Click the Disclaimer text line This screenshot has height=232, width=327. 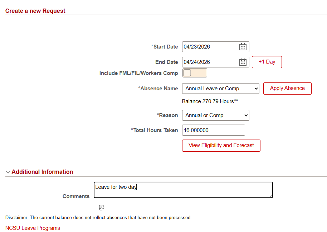[x=98, y=218]
